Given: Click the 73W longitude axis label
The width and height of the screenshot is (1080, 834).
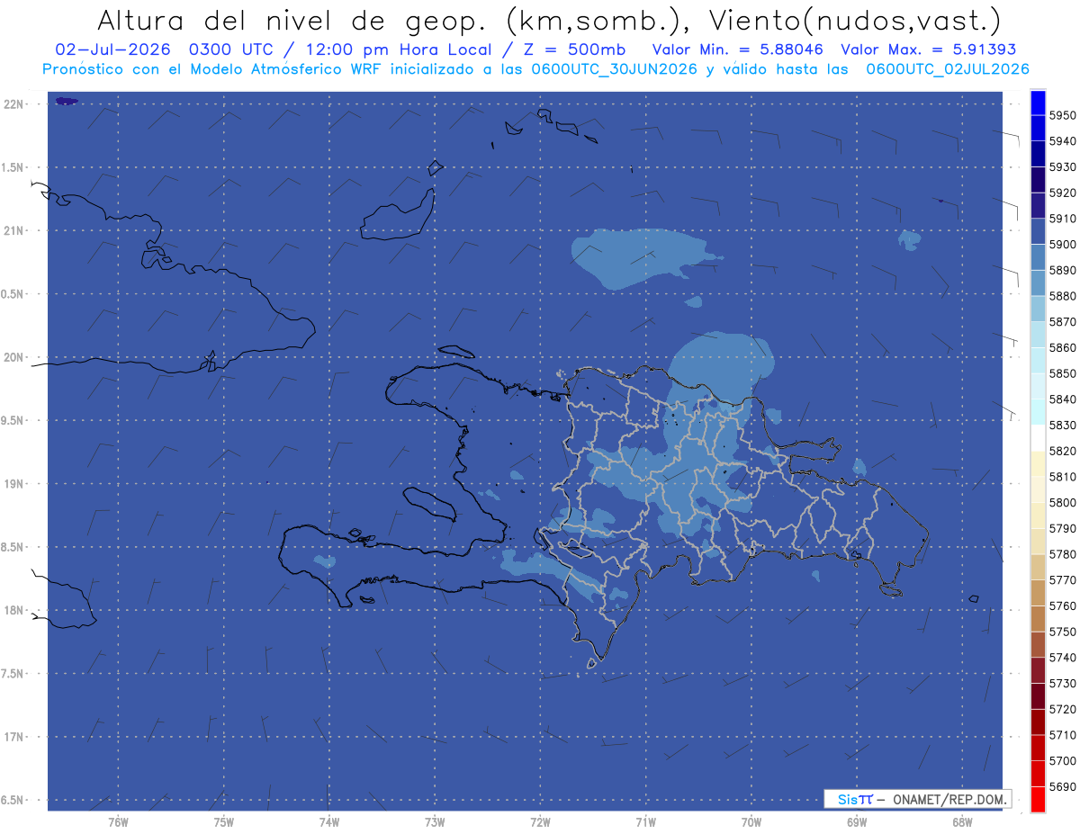Looking at the screenshot, I should point(435,821).
